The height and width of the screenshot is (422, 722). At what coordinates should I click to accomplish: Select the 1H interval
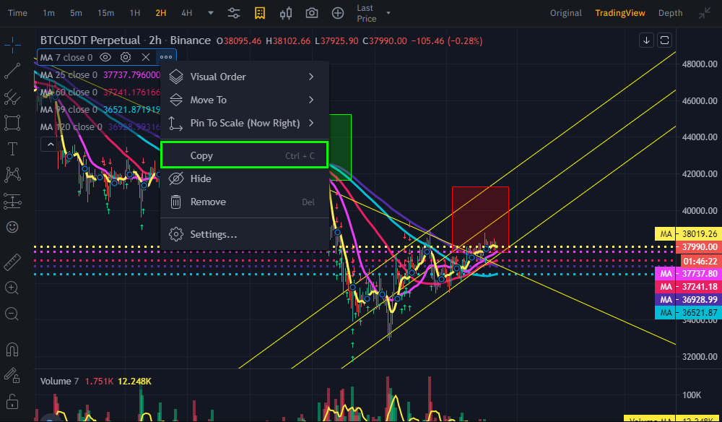coord(135,13)
